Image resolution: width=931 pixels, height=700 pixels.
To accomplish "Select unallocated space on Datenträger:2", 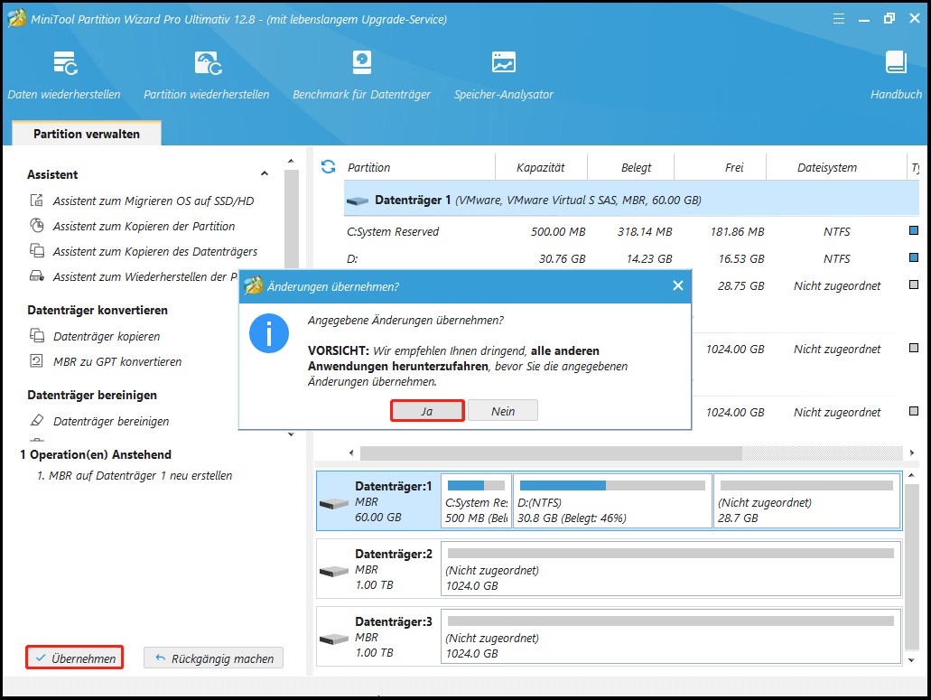I will coord(671,569).
